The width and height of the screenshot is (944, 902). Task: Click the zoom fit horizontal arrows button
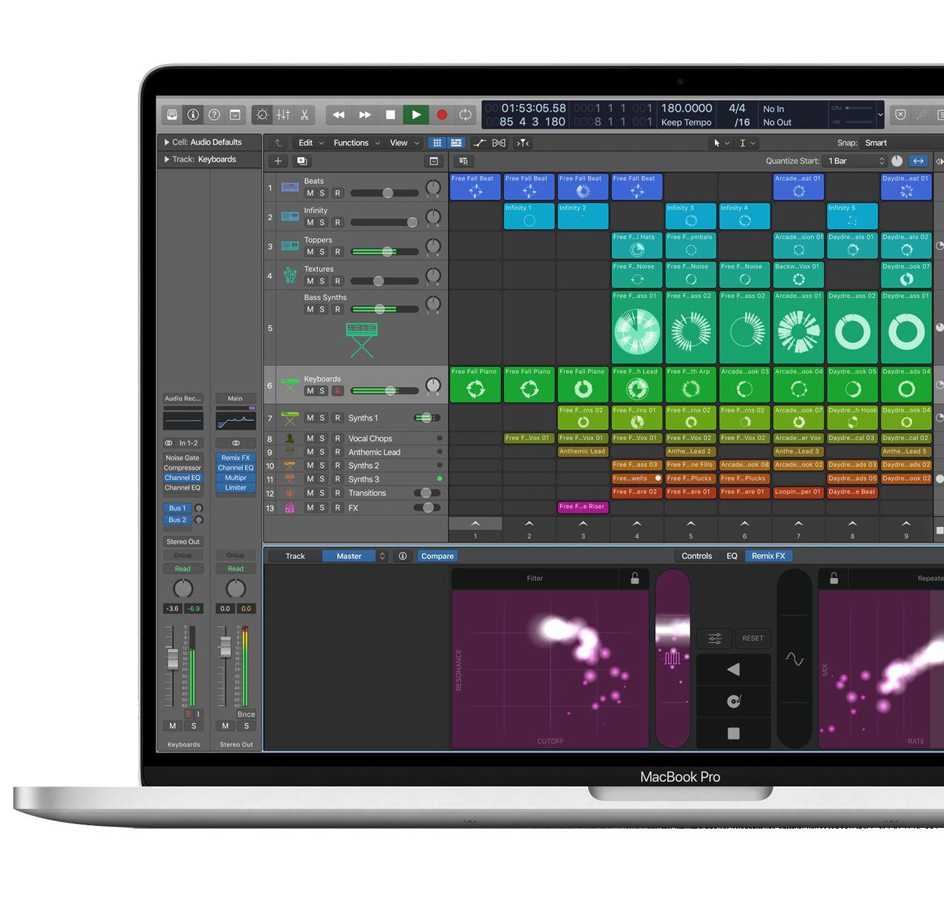918,161
